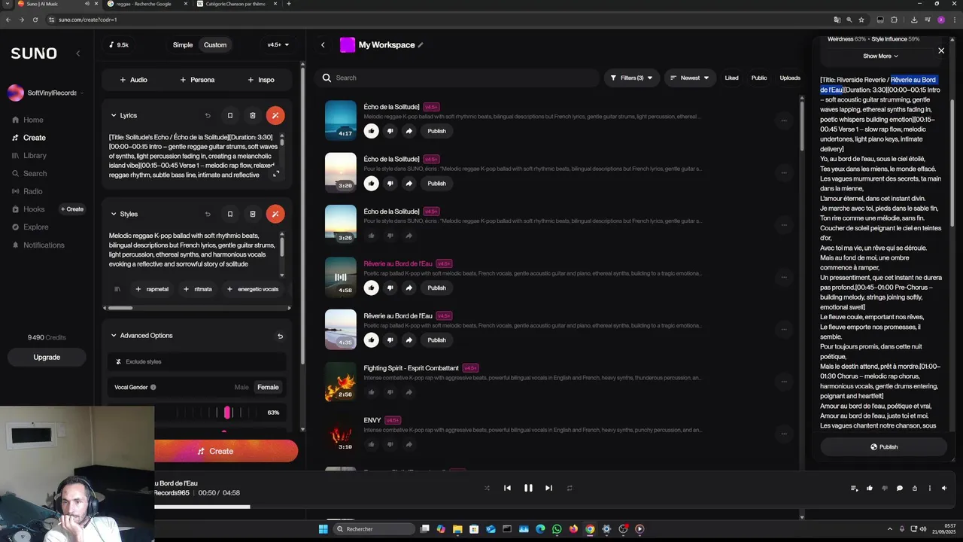Image resolution: width=963 pixels, height=542 pixels.
Task: Publish the first Écho de la Solitude track
Action: [x=437, y=131]
